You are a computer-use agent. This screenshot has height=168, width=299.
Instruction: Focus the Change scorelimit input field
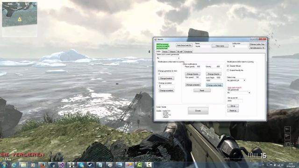pyautogui.click(x=166, y=86)
